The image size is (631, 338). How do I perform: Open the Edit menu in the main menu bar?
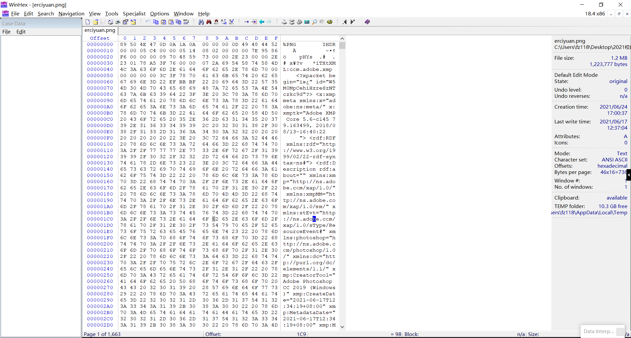[x=29, y=14]
